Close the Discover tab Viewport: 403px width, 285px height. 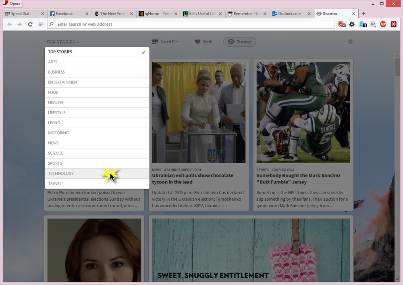[x=354, y=14]
